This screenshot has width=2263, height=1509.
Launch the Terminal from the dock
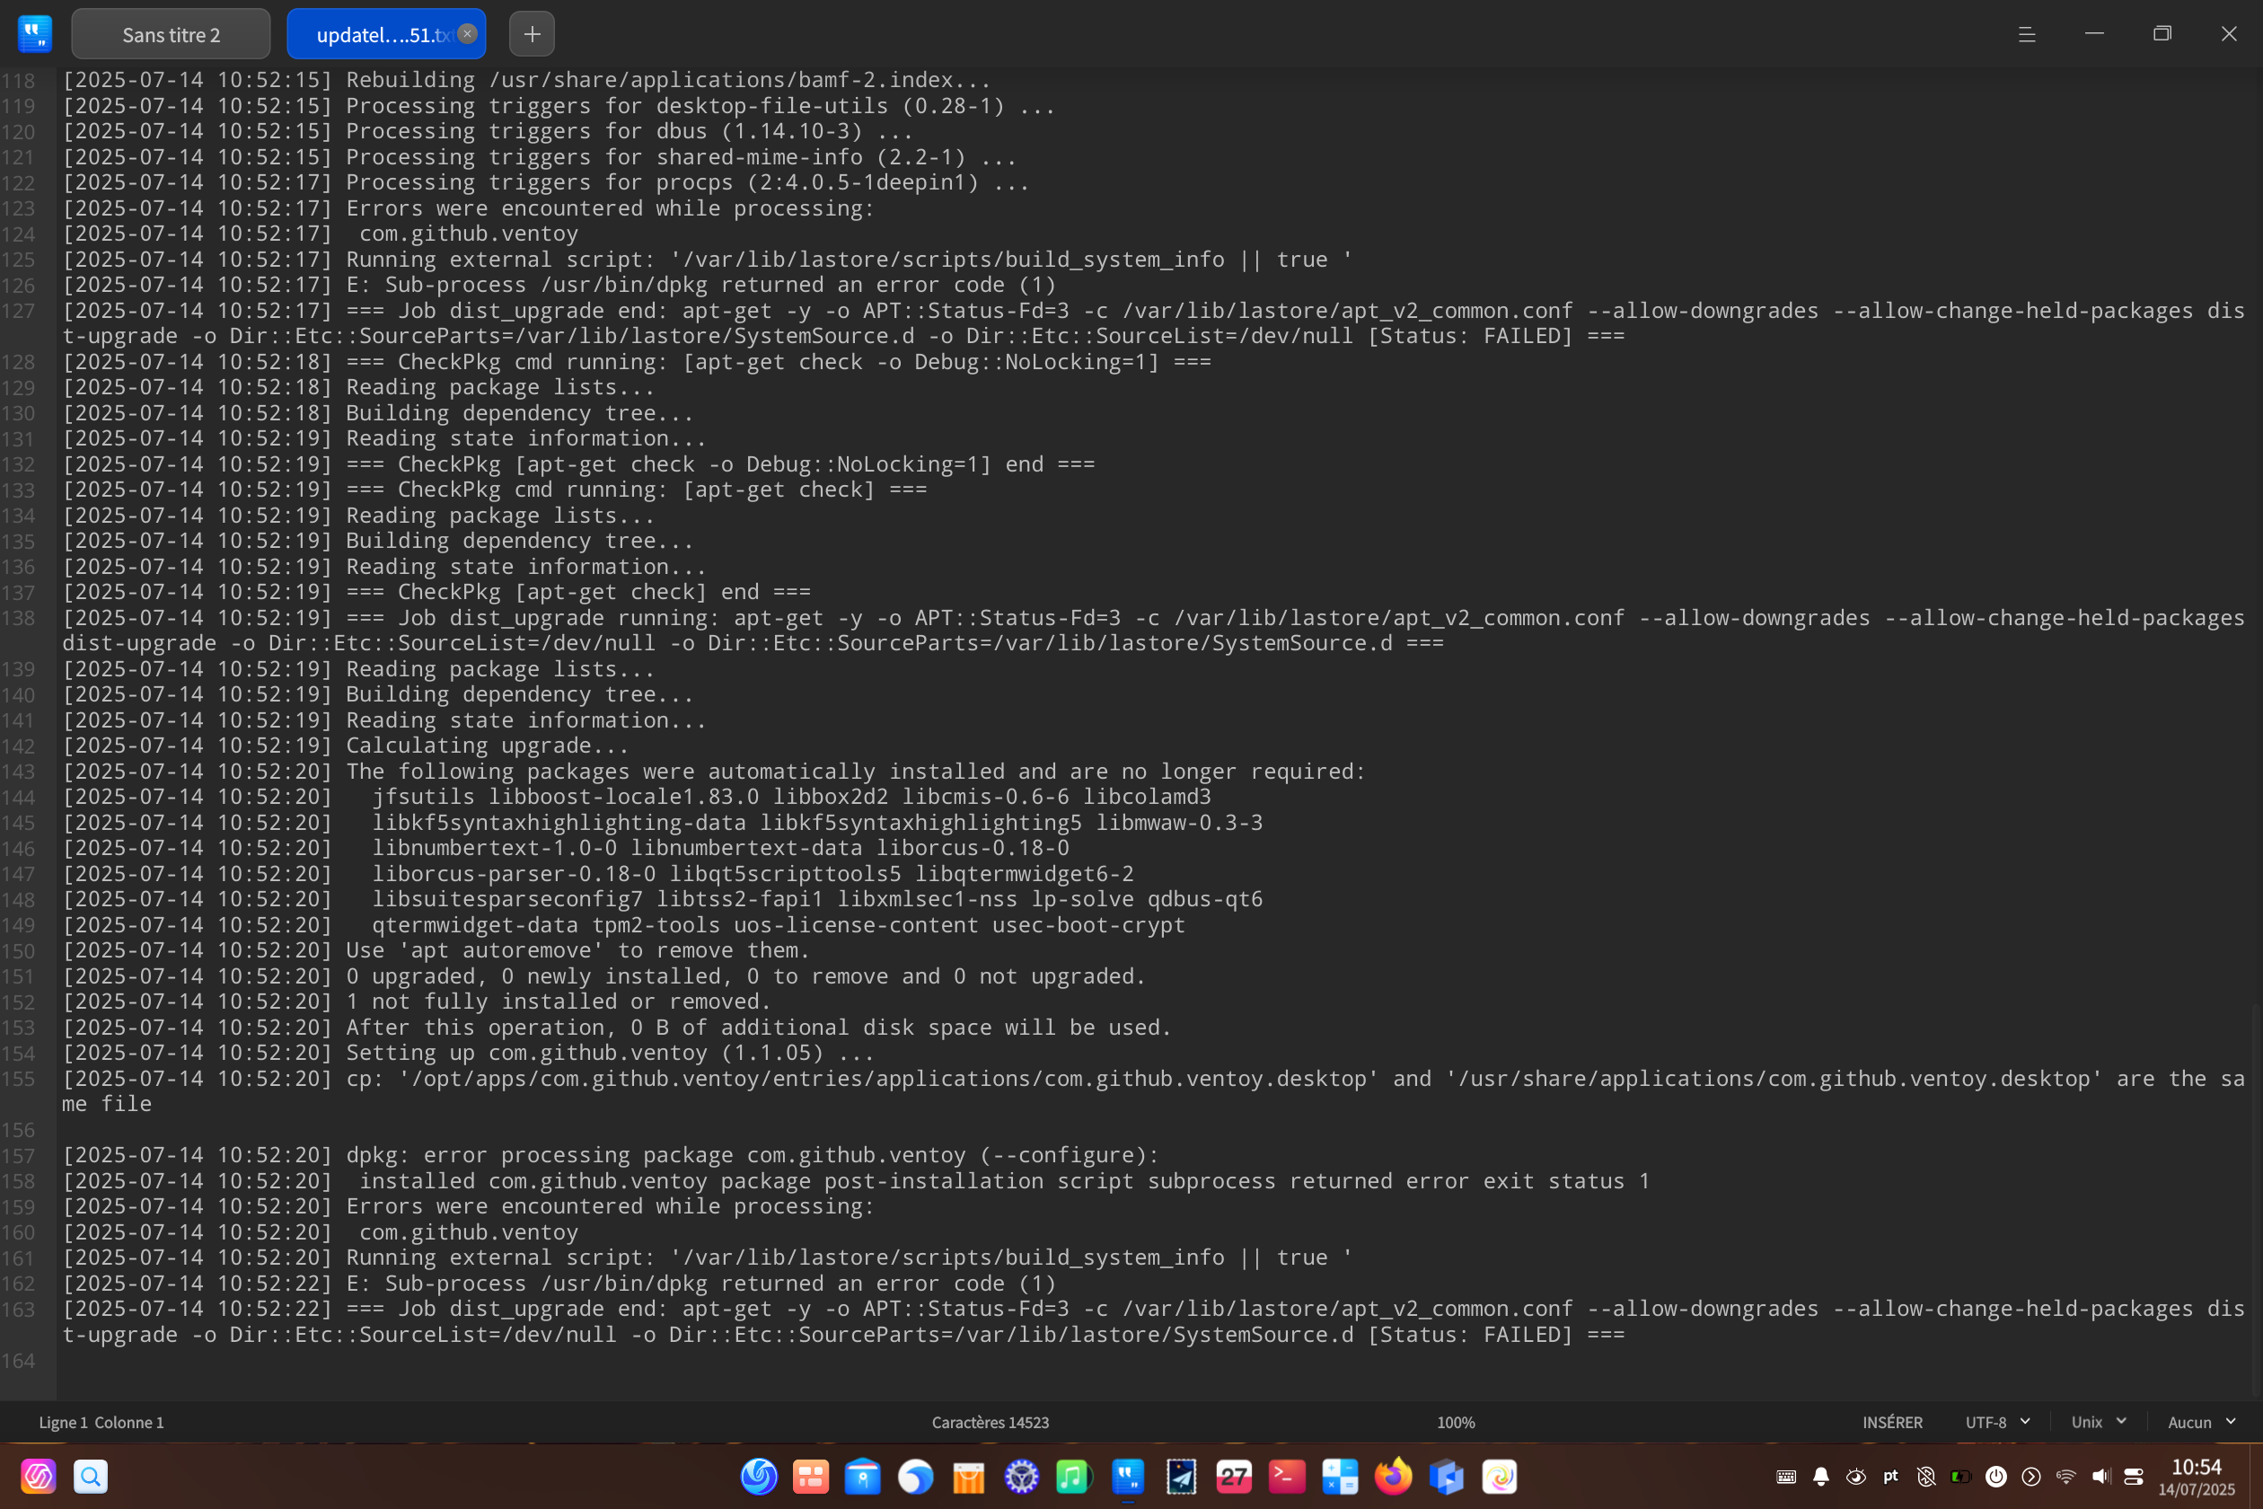click(x=1286, y=1475)
